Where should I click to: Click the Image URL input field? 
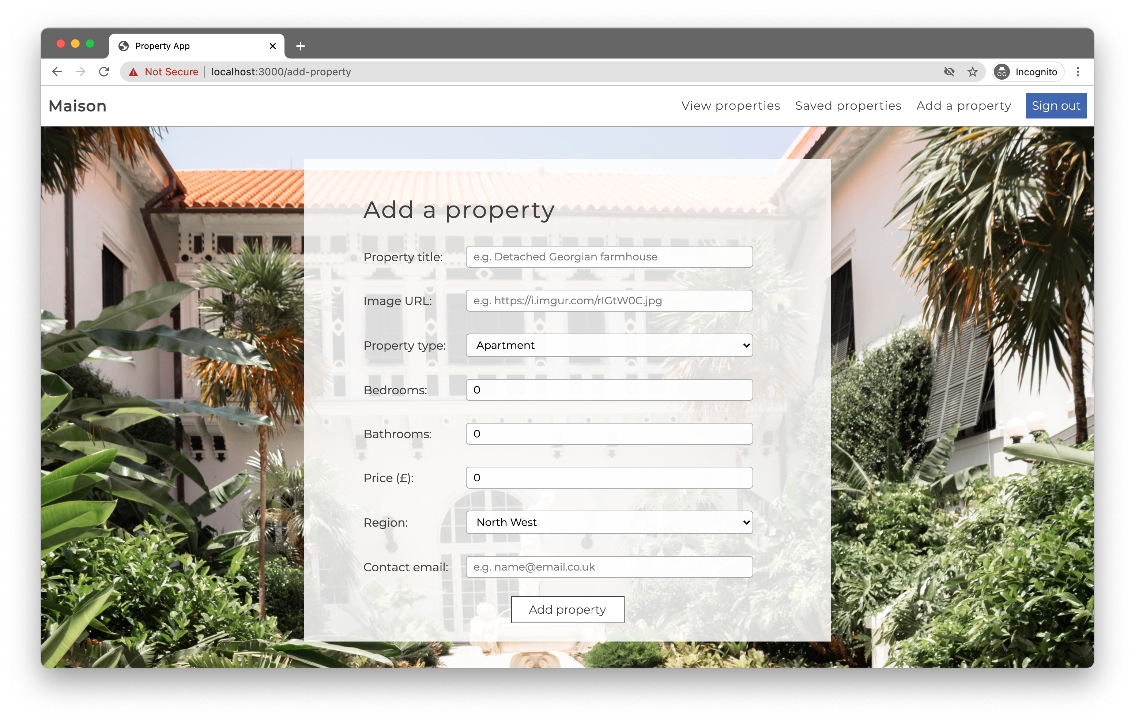[608, 300]
